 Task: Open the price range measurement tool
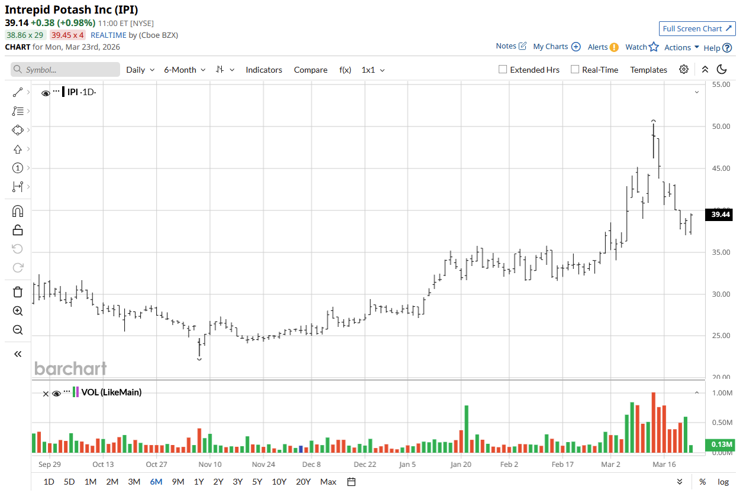tap(18, 187)
